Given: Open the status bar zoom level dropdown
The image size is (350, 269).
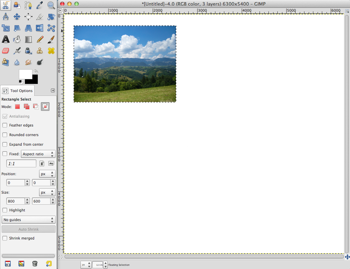Looking at the screenshot, I should click(105, 265).
